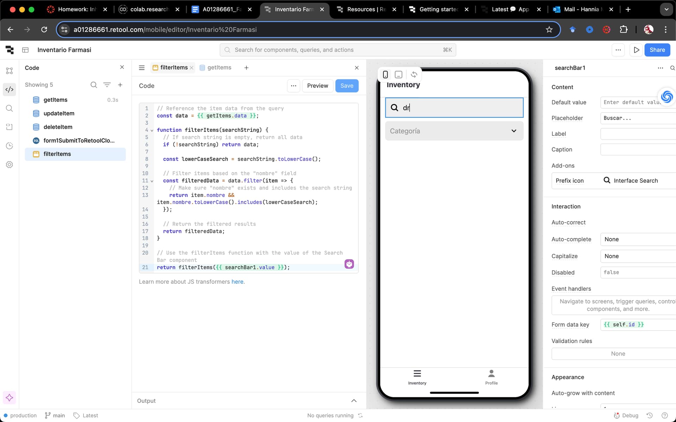676x422 pixels.
Task: Open the screens sidebar icon
Action: pos(10,127)
